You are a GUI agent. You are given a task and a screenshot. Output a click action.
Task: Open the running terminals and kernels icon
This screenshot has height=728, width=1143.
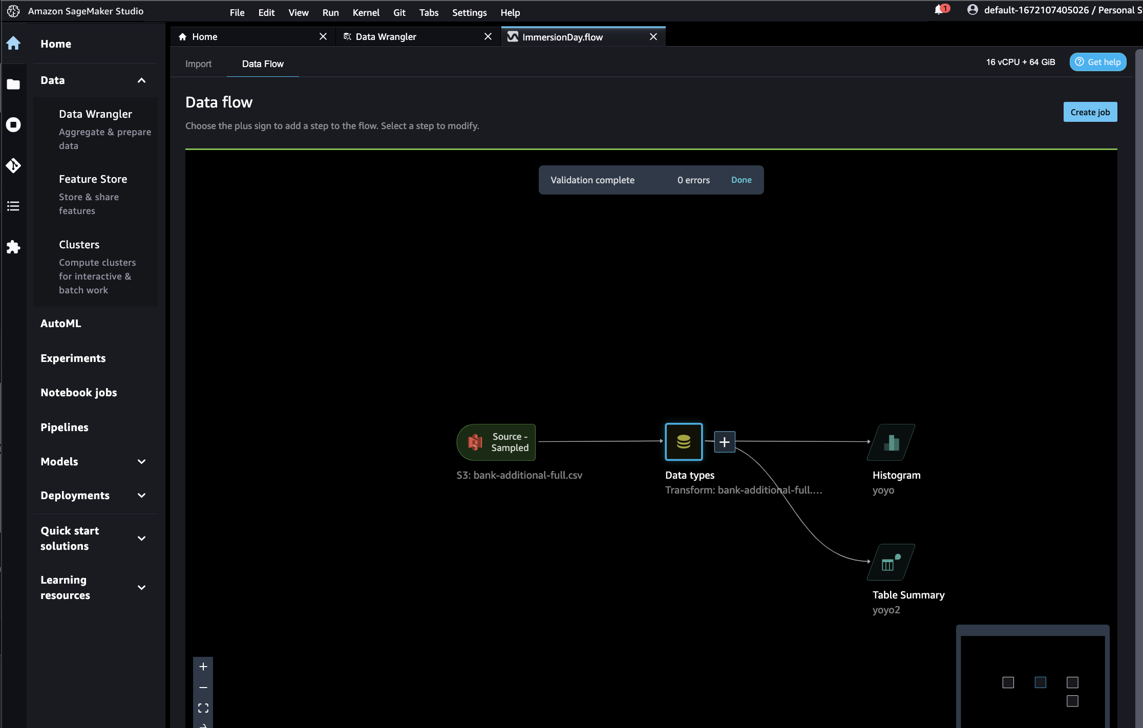click(x=13, y=124)
